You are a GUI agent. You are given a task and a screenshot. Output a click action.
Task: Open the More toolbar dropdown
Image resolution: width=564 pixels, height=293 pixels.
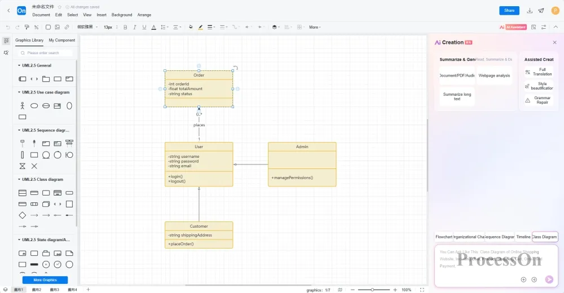pyautogui.click(x=315, y=27)
